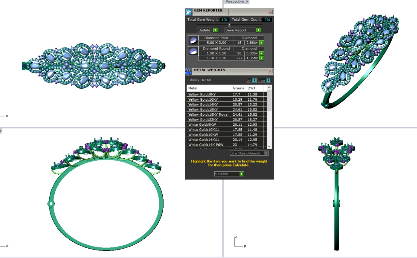Click the Diamond Pear gem thumbnail
Viewport: 417px width, 258px height.
tap(193, 40)
